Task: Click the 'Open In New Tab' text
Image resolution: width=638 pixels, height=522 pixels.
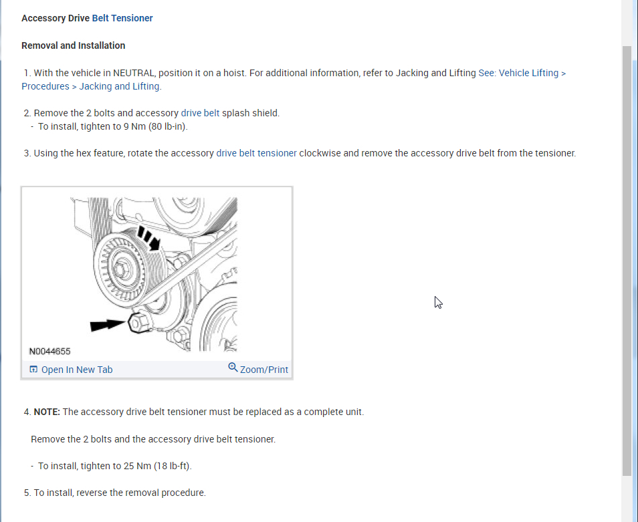Action: [x=77, y=370]
